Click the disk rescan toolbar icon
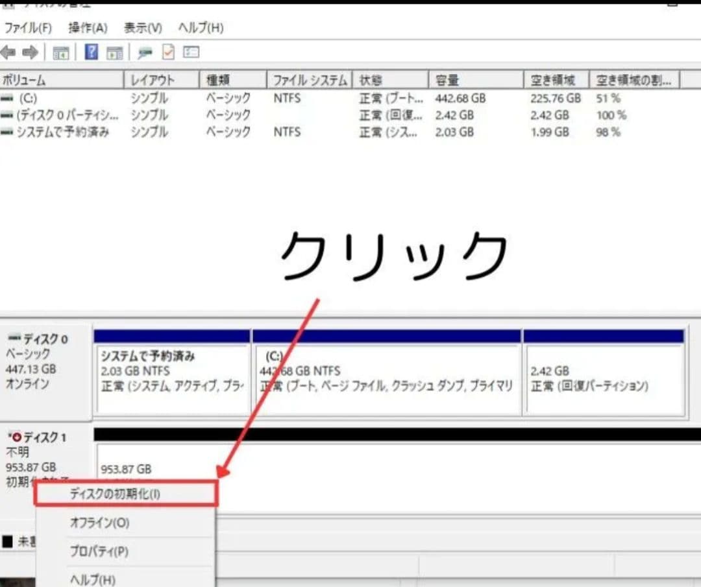Image resolution: width=701 pixels, height=587 pixels. click(x=145, y=53)
